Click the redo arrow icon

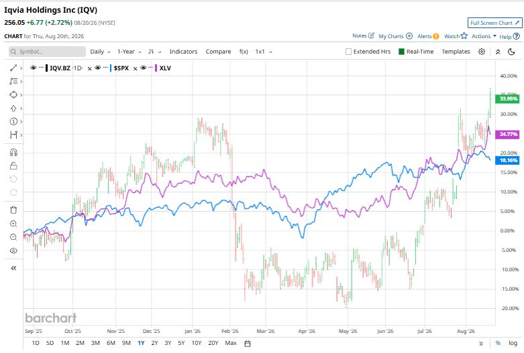(13, 192)
